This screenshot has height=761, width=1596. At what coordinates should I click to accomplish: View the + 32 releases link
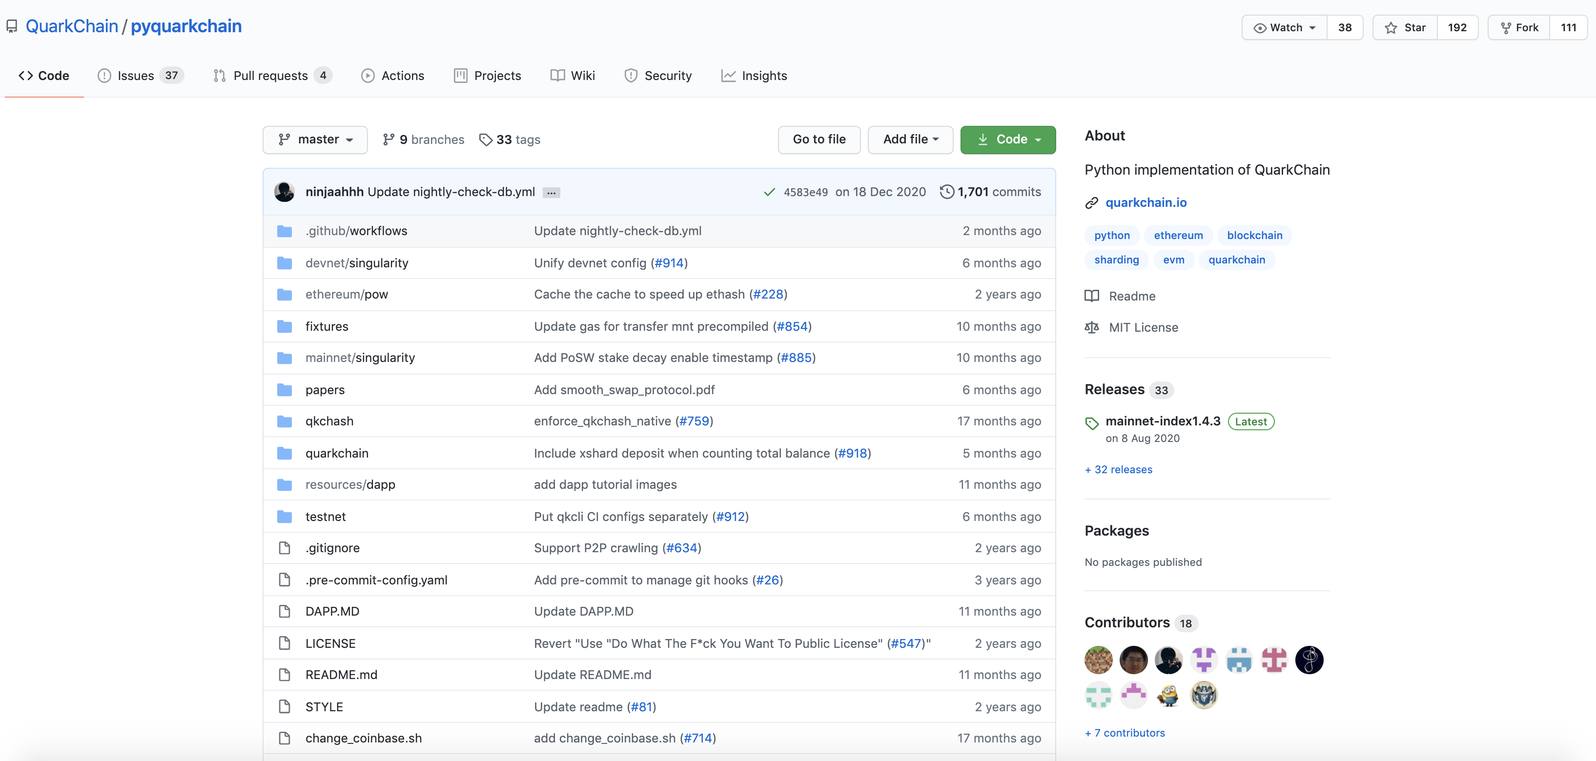pyautogui.click(x=1118, y=470)
